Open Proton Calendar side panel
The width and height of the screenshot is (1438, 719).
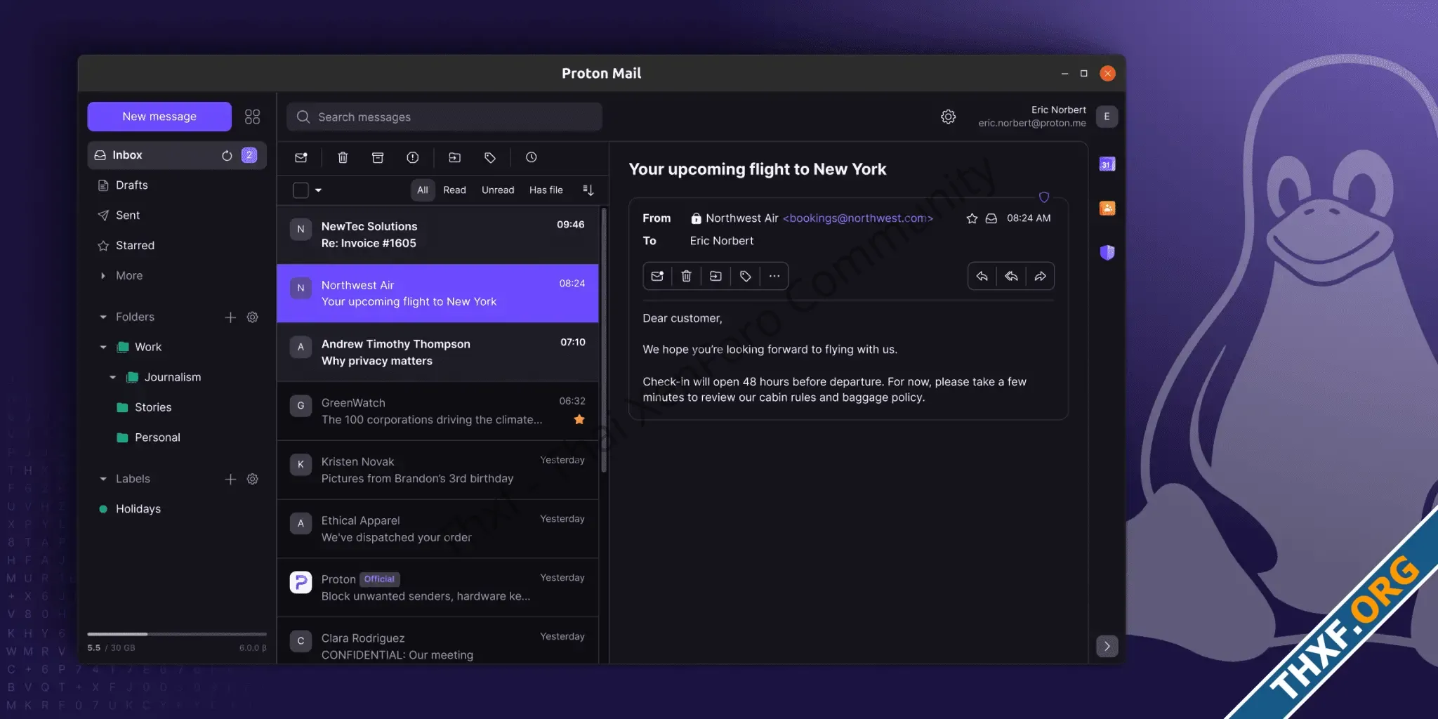(1107, 164)
